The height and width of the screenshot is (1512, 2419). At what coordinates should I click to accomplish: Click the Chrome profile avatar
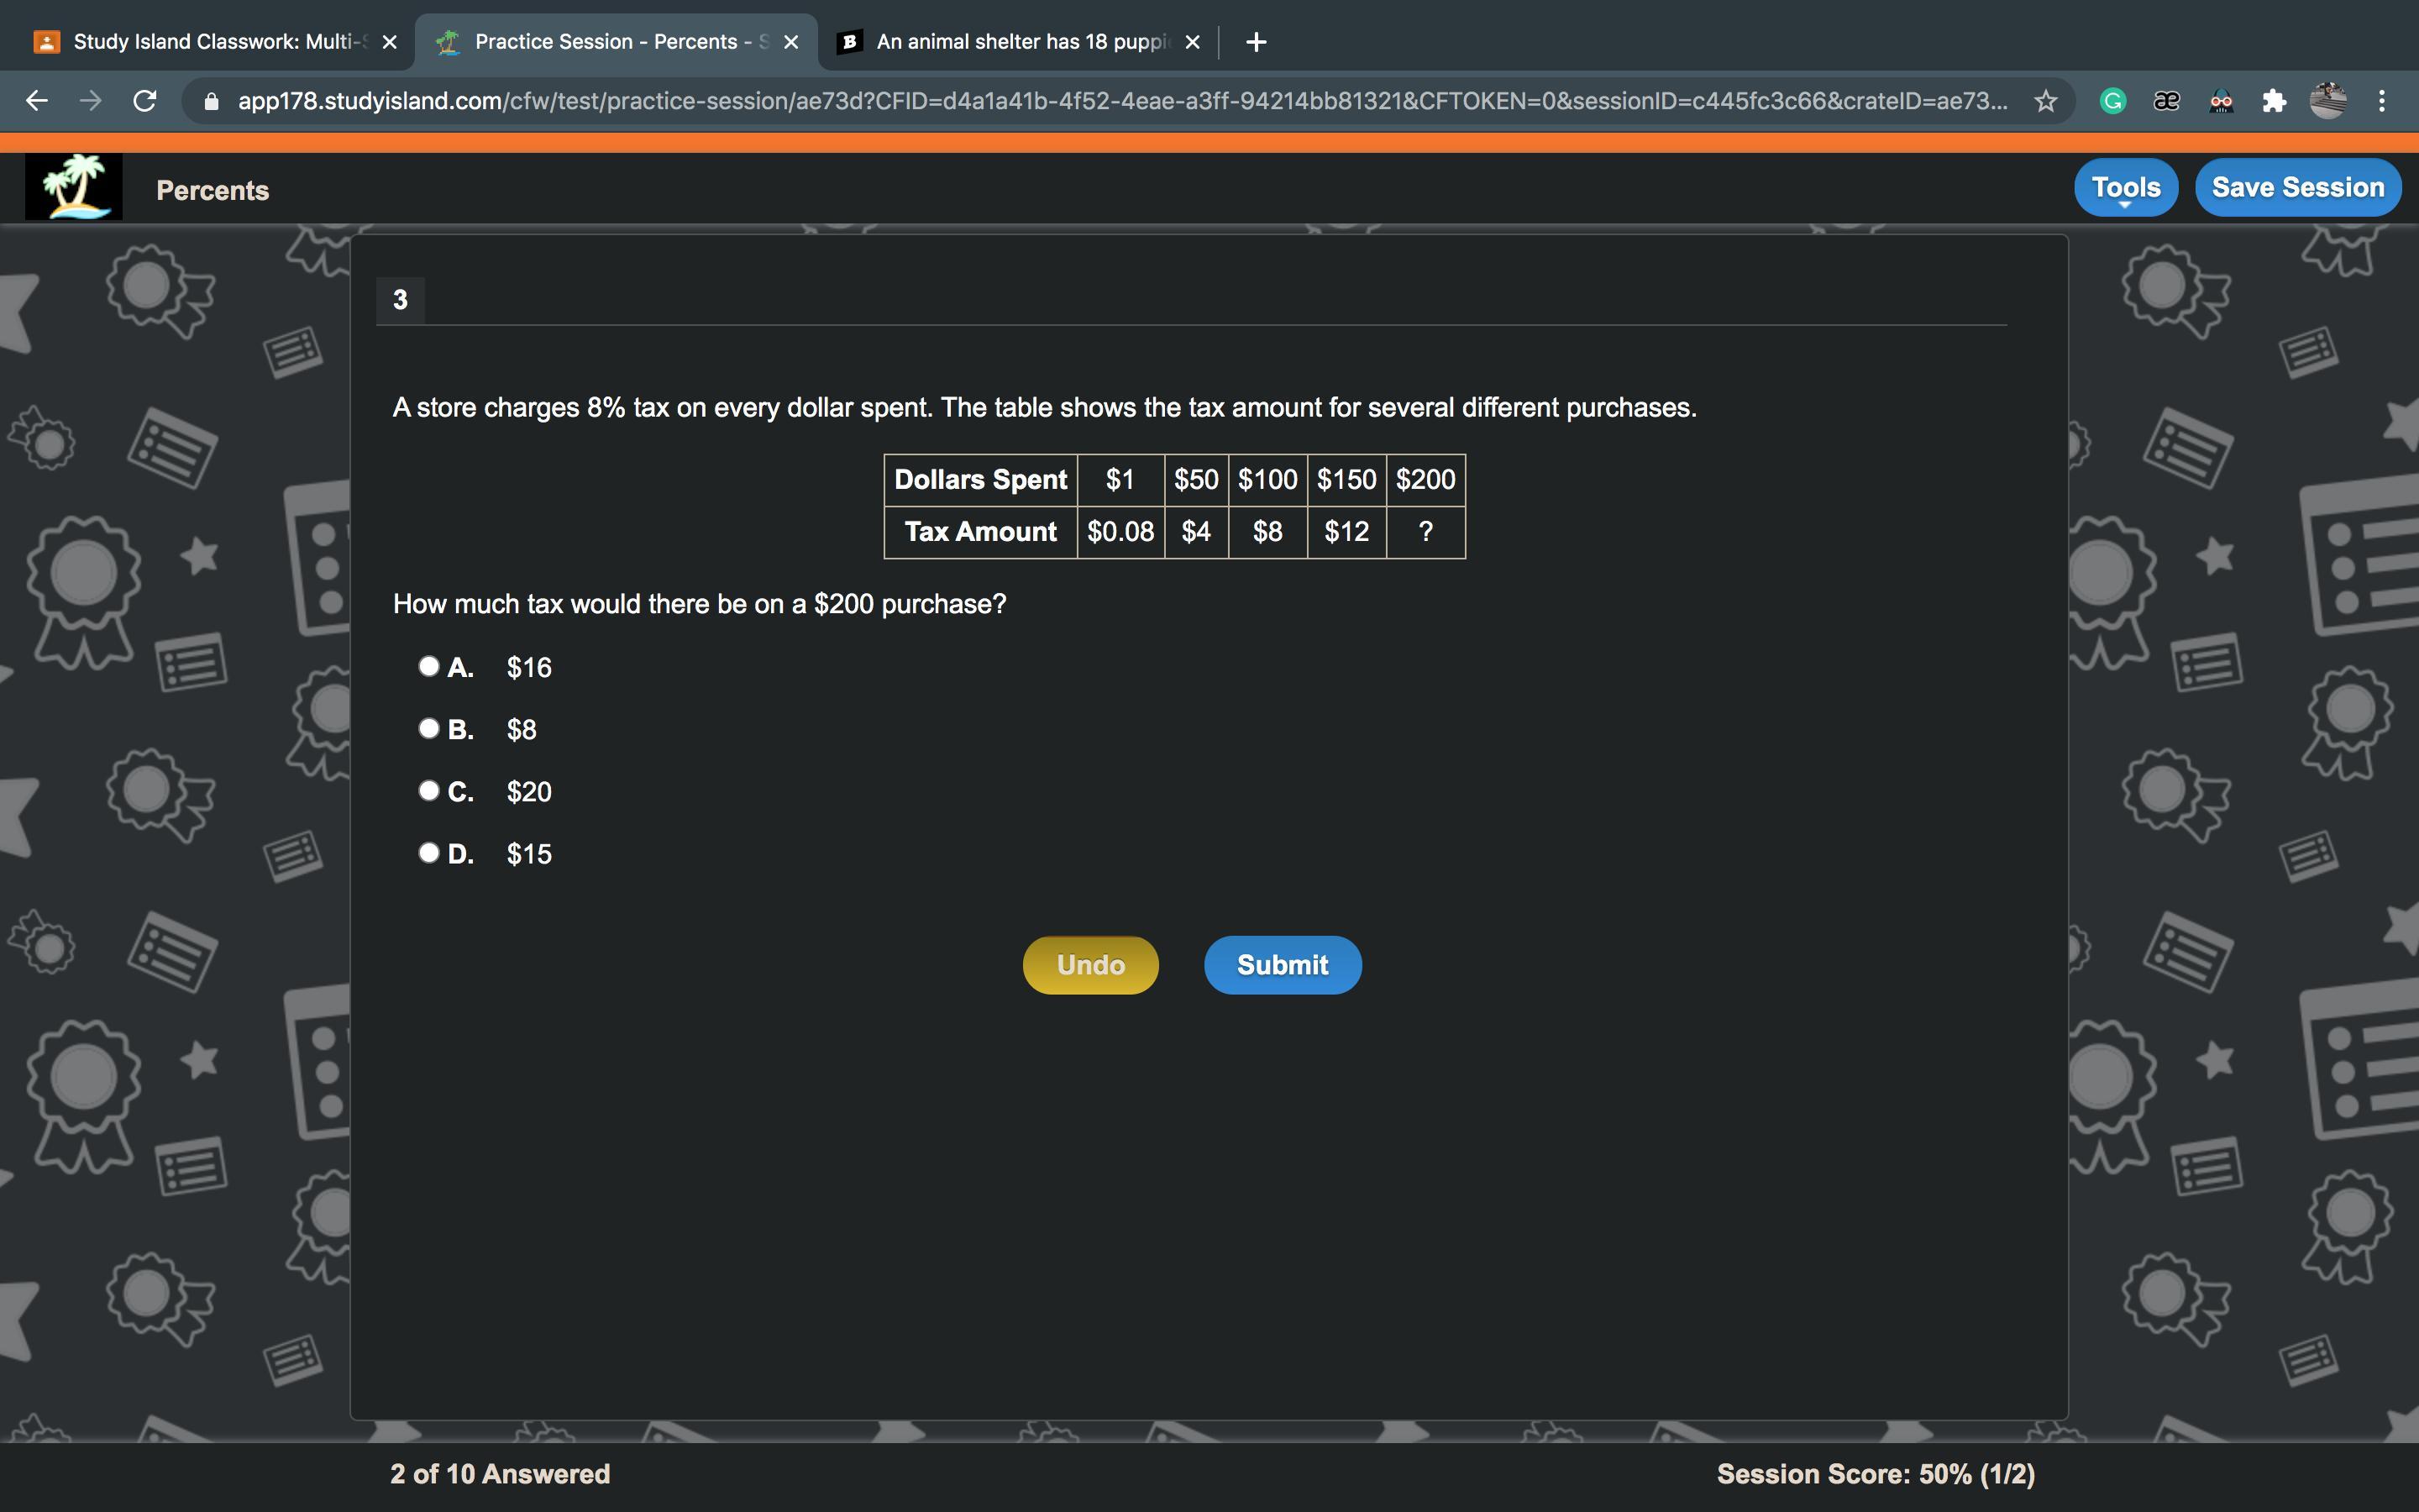pos(2327,101)
